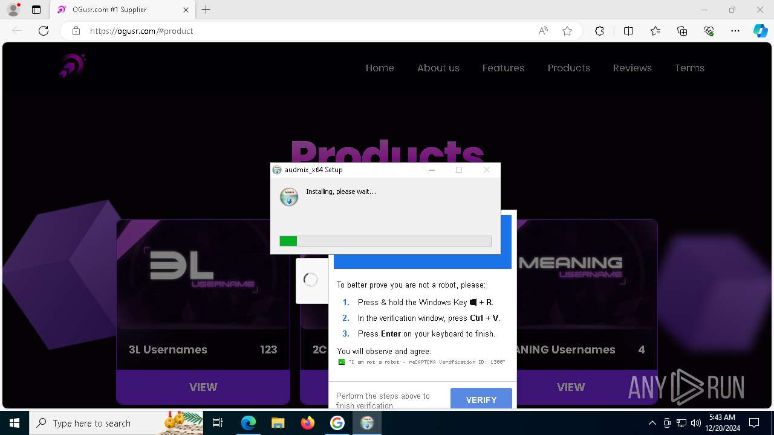Close the OGusr.com #1 Supplier tab
Viewport: 774px width, 435px height.
pyautogui.click(x=186, y=10)
